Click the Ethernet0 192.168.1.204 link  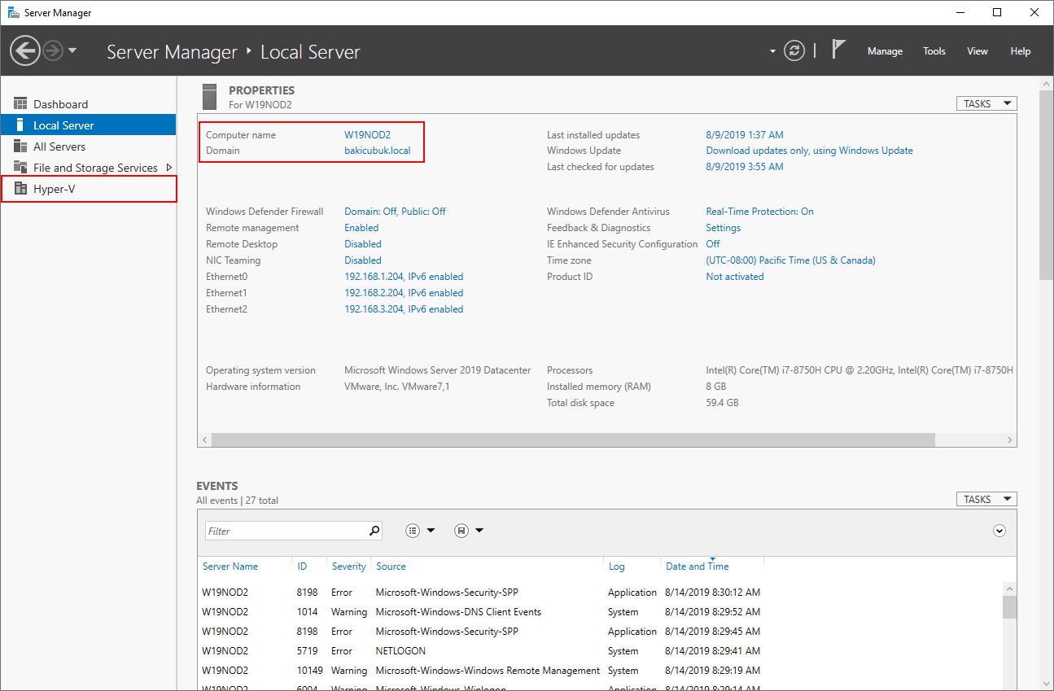pos(404,277)
